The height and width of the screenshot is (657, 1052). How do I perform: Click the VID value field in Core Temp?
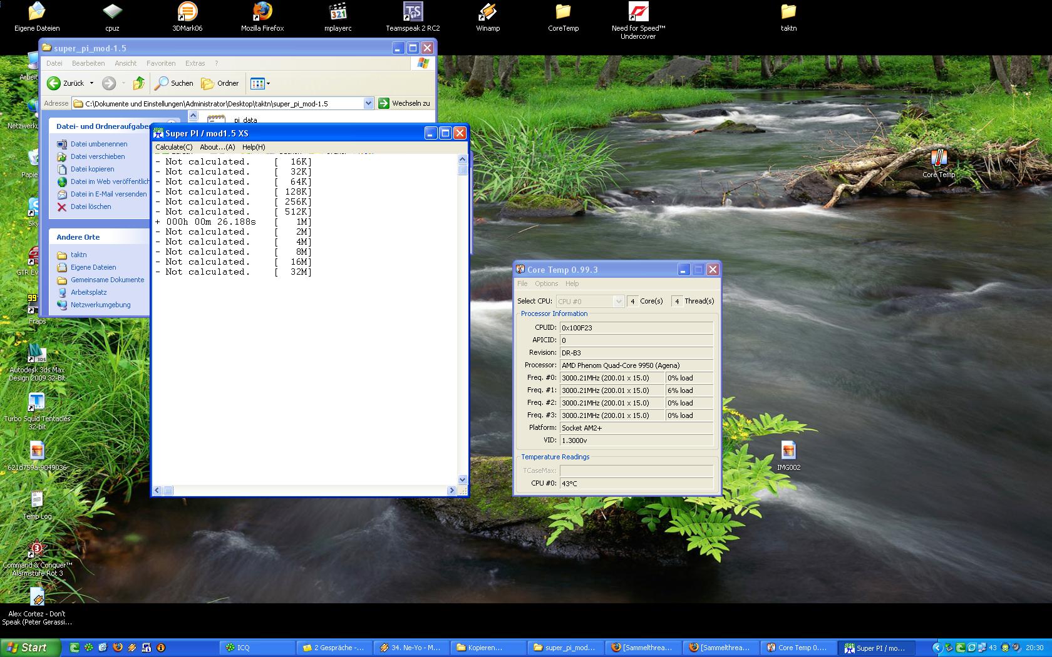click(636, 441)
